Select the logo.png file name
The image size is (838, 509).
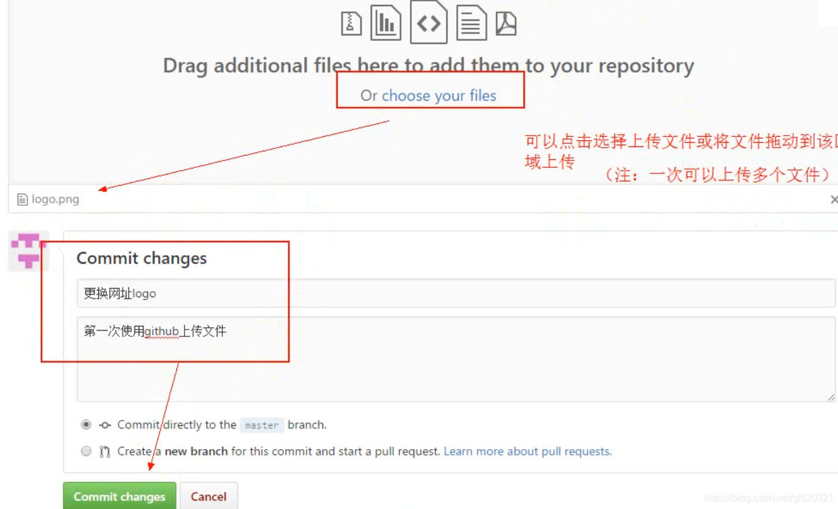pos(56,200)
